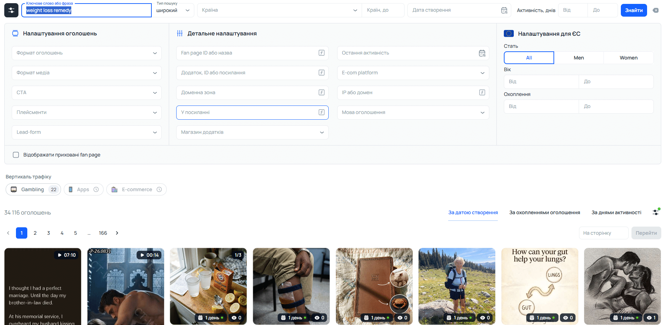Click function icon in IP або домен field
The height and width of the screenshot is (325, 668).
point(482,92)
